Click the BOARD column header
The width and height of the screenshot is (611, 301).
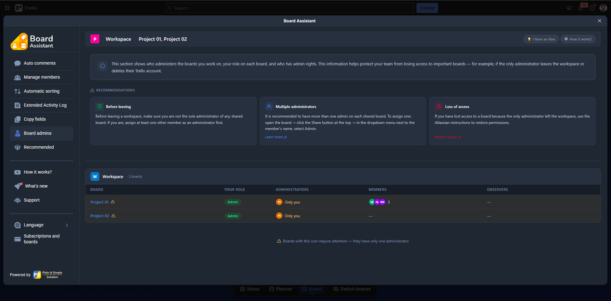(97, 190)
